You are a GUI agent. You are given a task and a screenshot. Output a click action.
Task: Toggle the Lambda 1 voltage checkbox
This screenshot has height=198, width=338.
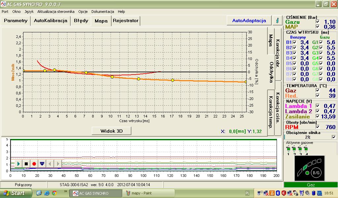click(318, 106)
